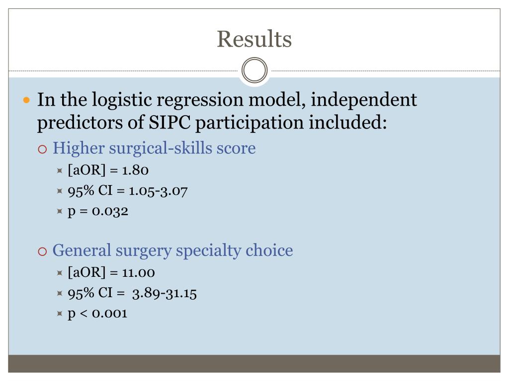Click the star bullet next to [aOR] = 1.80

(60, 171)
